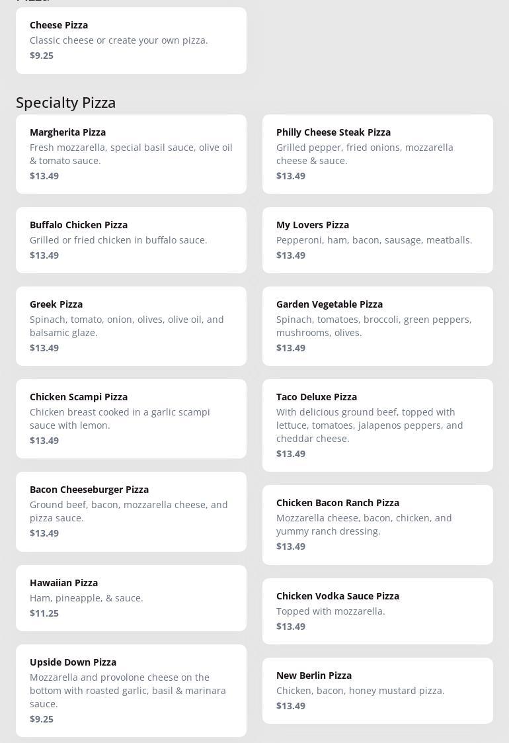This screenshot has width=509, height=743.
Task: Select My Lovers Pizza card
Action: click(x=377, y=240)
